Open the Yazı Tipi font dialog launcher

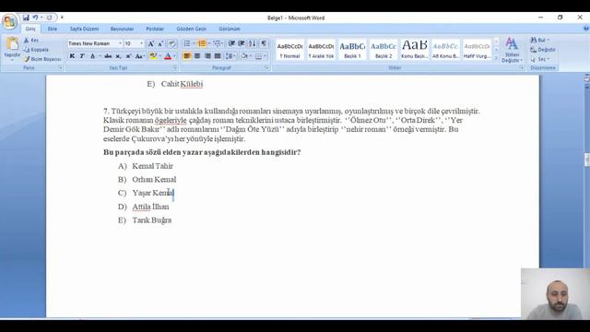coord(175,67)
